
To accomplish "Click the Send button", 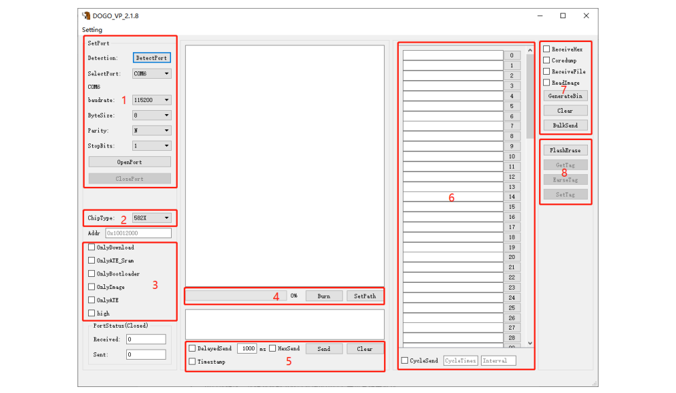I will pyautogui.click(x=324, y=349).
